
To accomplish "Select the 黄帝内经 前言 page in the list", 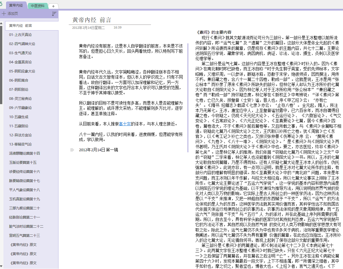I will coord(21,26).
